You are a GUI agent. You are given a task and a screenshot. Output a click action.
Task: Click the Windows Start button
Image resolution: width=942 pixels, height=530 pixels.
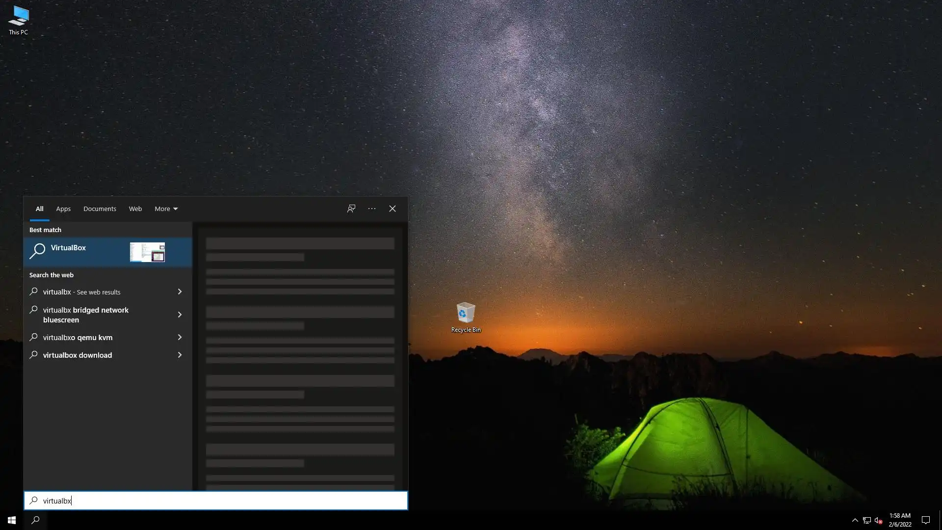pos(12,520)
